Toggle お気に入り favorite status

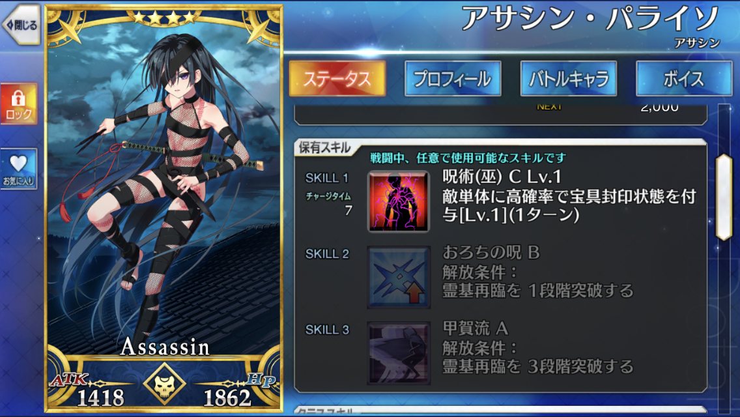pyautogui.click(x=18, y=169)
